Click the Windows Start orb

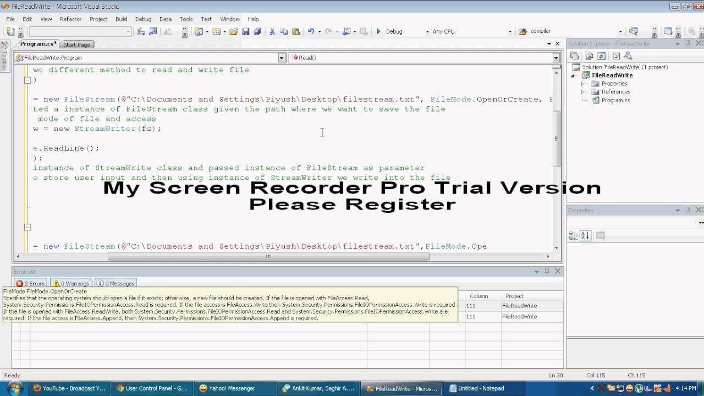click(14, 388)
